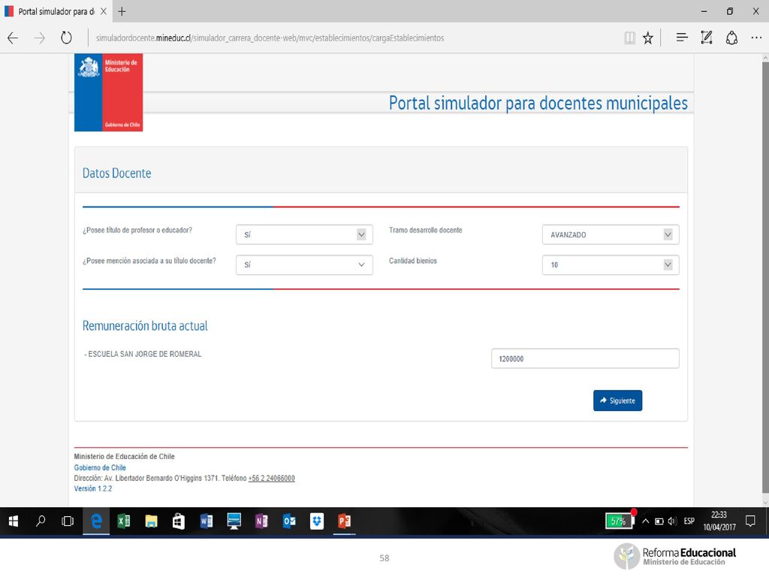This screenshot has width=769, height=577.
Task: Show hidden tray icons chevron
Action: [x=645, y=521]
